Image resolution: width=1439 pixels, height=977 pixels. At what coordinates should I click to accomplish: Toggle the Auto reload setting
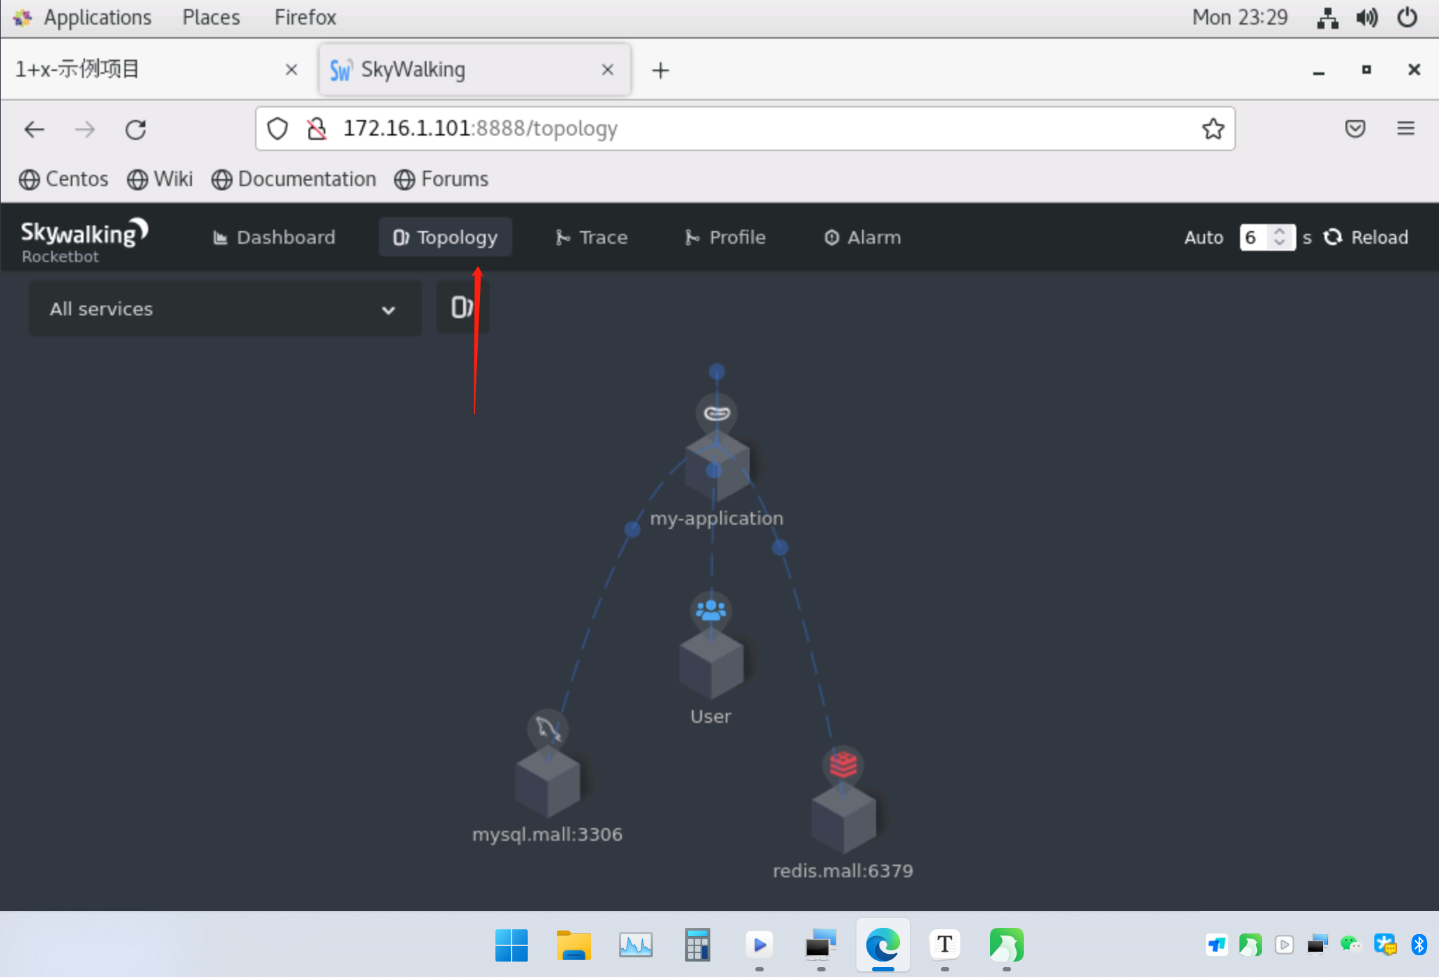tap(1204, 237)
